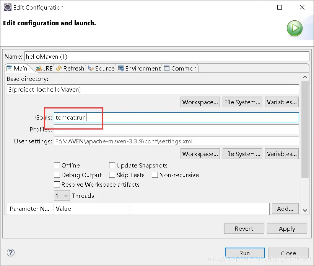Viewport: 314px width, 266px height.
Task: Toggle the Update Snapshots checkbox
Action: point(112,165)
